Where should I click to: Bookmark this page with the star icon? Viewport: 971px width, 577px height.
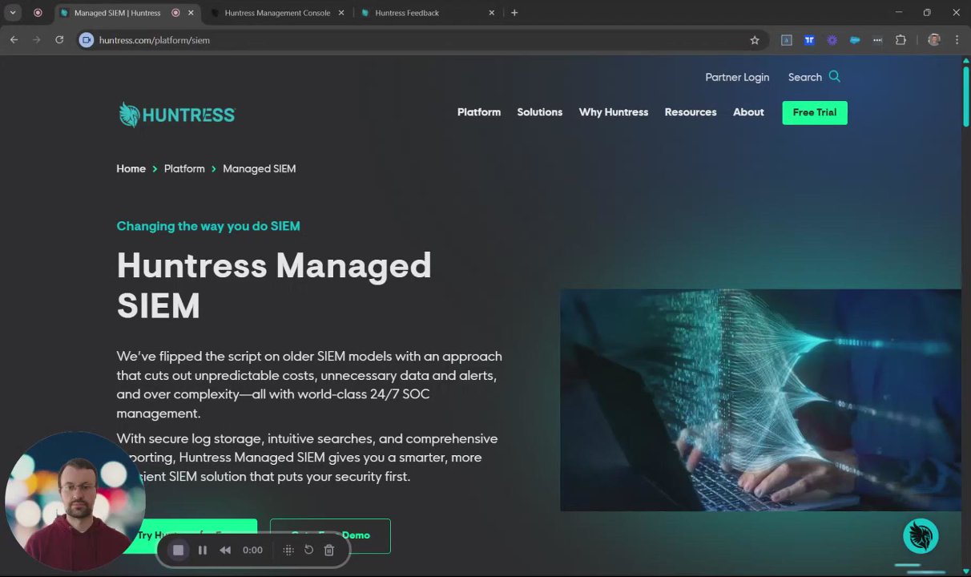(x=754, y=40)
